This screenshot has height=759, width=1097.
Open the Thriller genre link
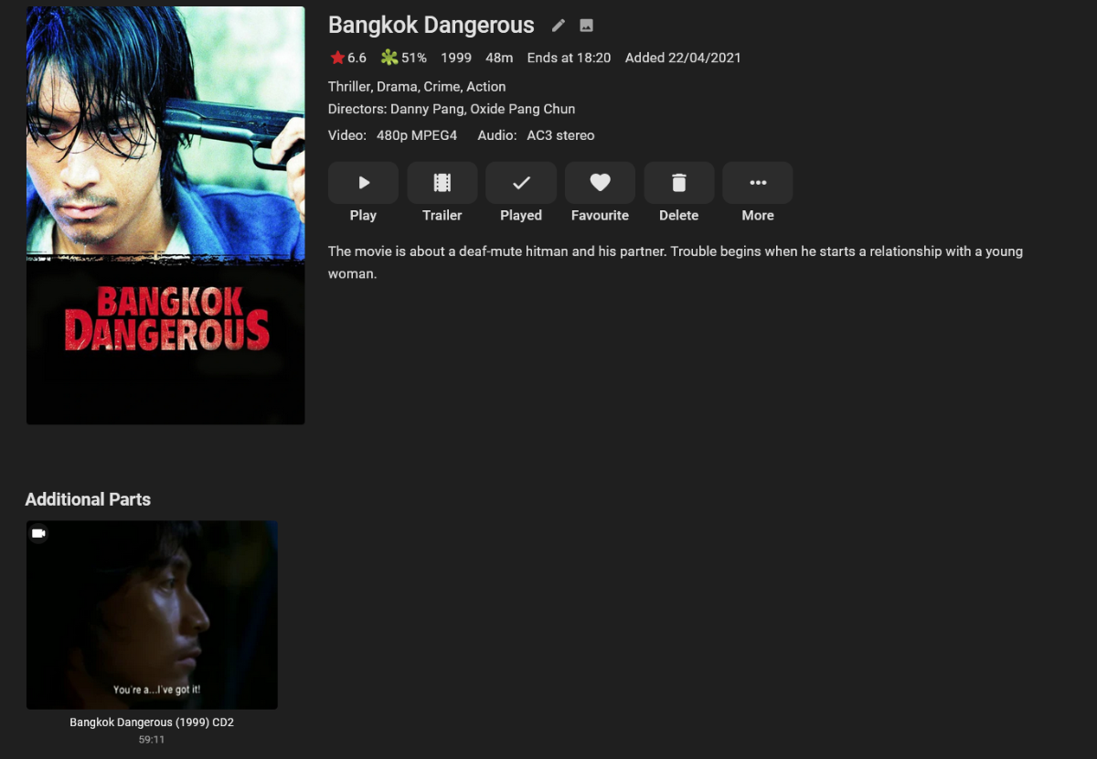click(348, 87)
